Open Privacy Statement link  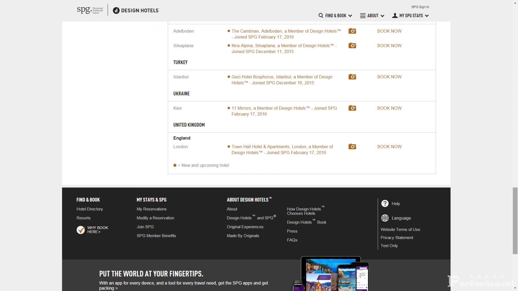pyautogui.click(x=397, y=238)
